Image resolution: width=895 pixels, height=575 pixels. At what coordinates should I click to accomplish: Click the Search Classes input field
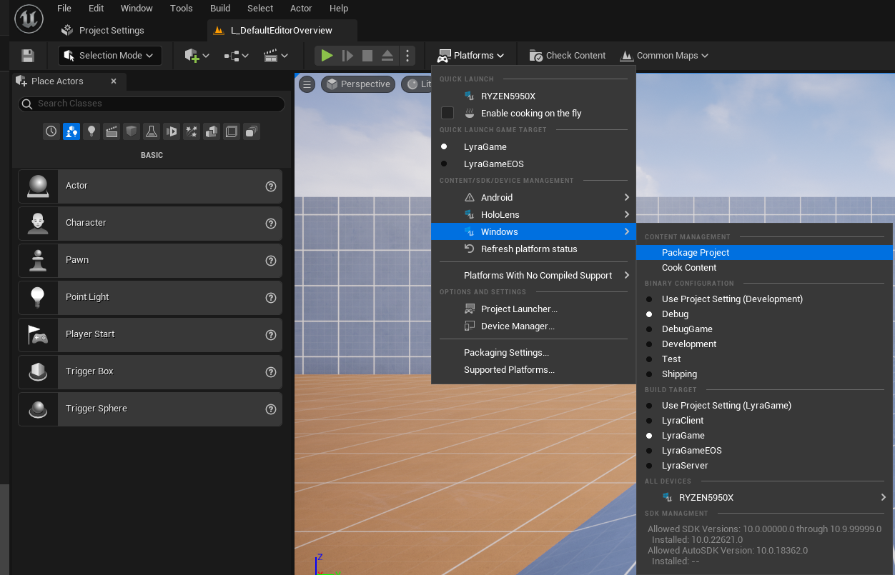coord(152,104)
